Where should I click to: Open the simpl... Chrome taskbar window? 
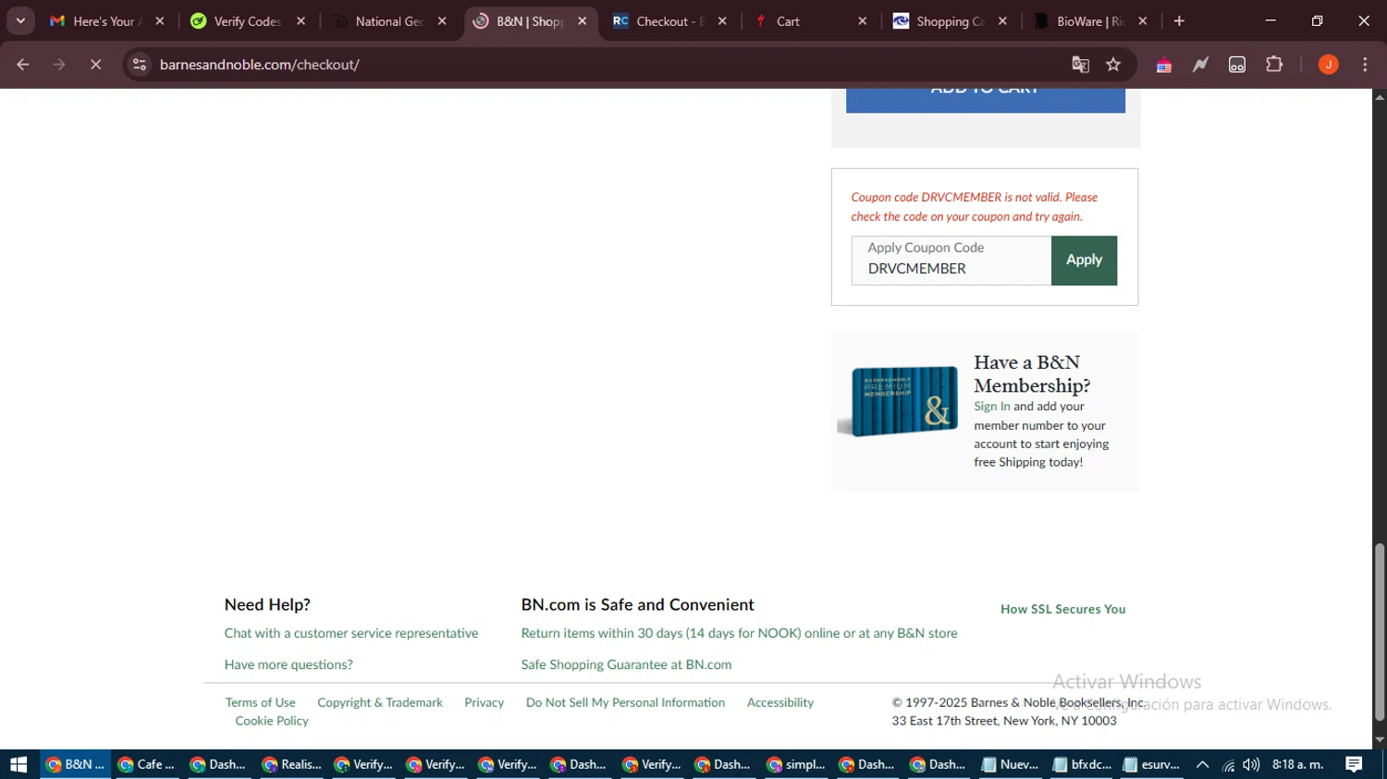796,764
